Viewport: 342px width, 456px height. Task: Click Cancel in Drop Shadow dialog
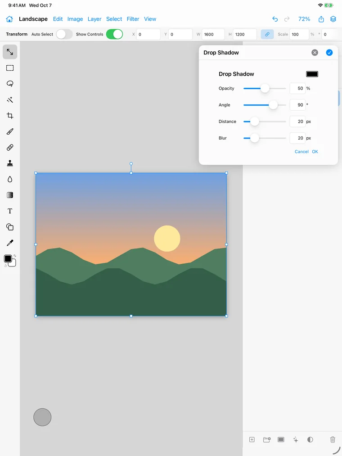click(x=301, y=152)
